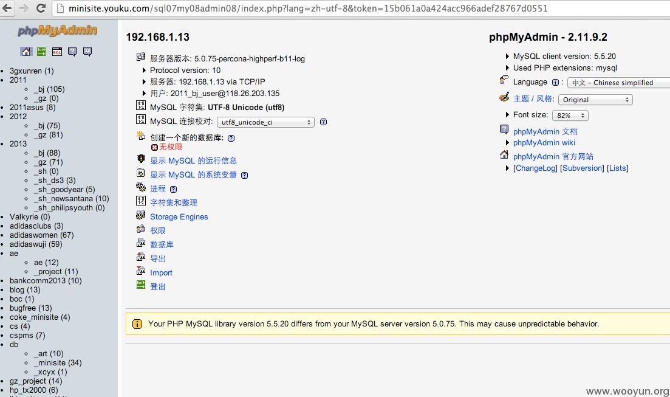The width and height of the screenshot is (670, 397).
Task: Click the icon beside Storage Engines
Action: (140, 215)
